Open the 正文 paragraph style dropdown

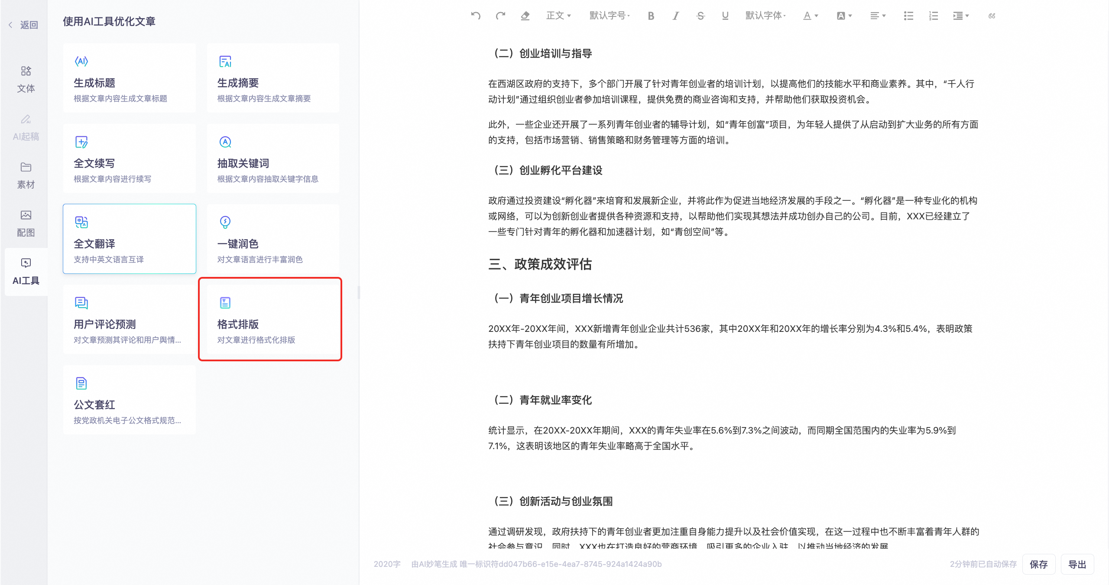pos(558,16)
